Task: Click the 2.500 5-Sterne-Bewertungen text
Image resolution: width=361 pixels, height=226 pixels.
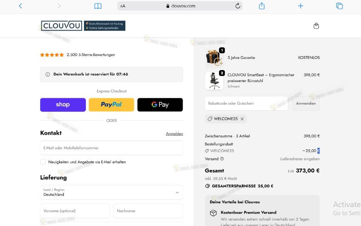Action: coord(91,55)
